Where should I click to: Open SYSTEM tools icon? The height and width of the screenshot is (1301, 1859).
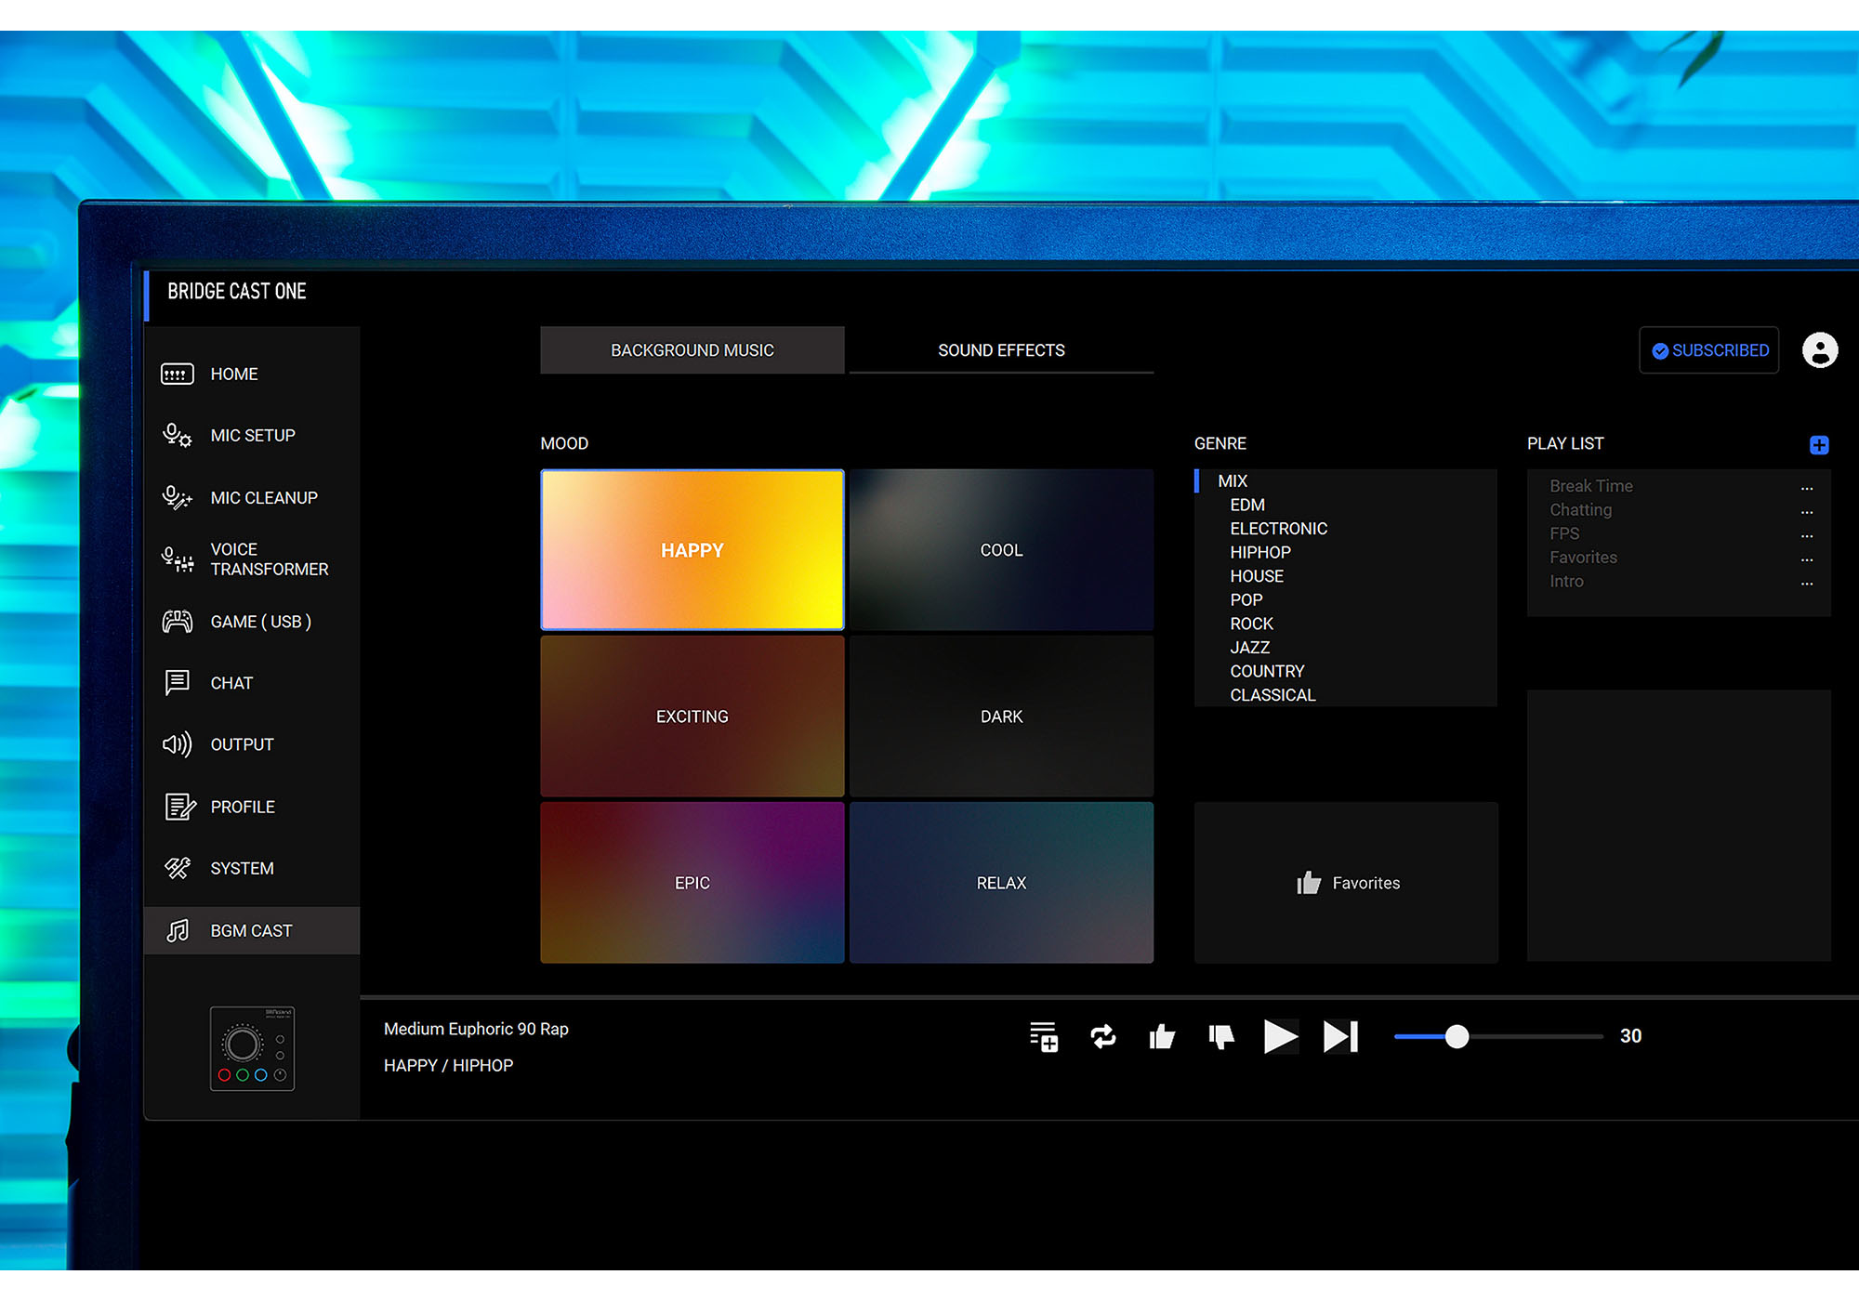coord(177,868)
